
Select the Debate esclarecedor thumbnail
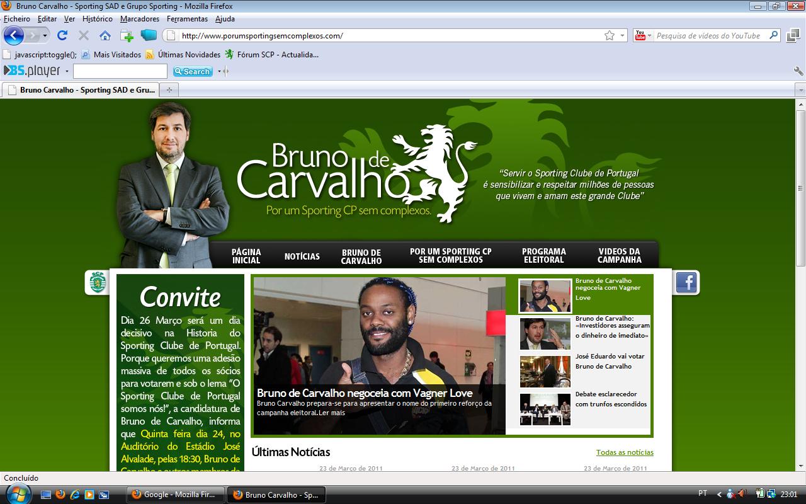tap(545, 409)
